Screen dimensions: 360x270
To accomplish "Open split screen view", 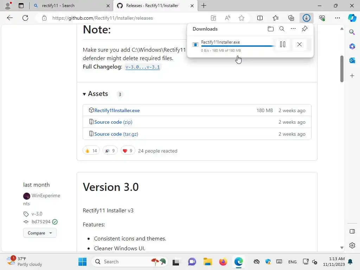I will click(260, 18).
